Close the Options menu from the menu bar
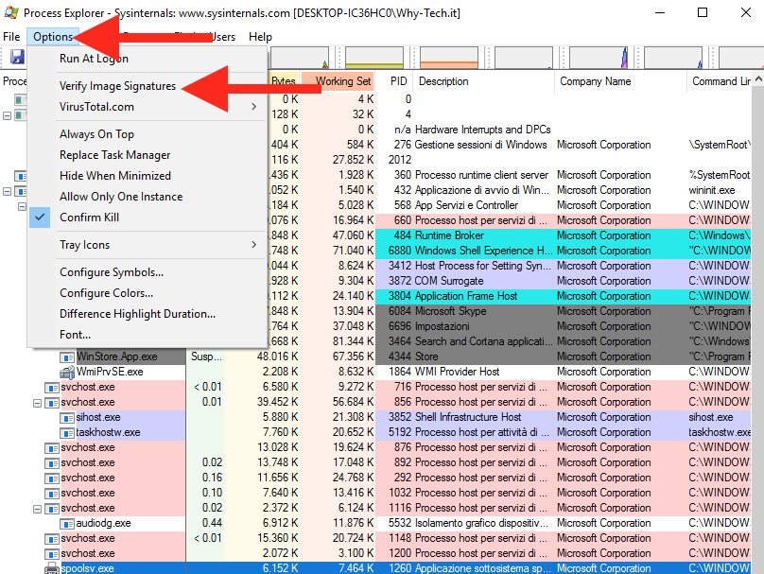The image size is (764, 574). tap(53, 37)
